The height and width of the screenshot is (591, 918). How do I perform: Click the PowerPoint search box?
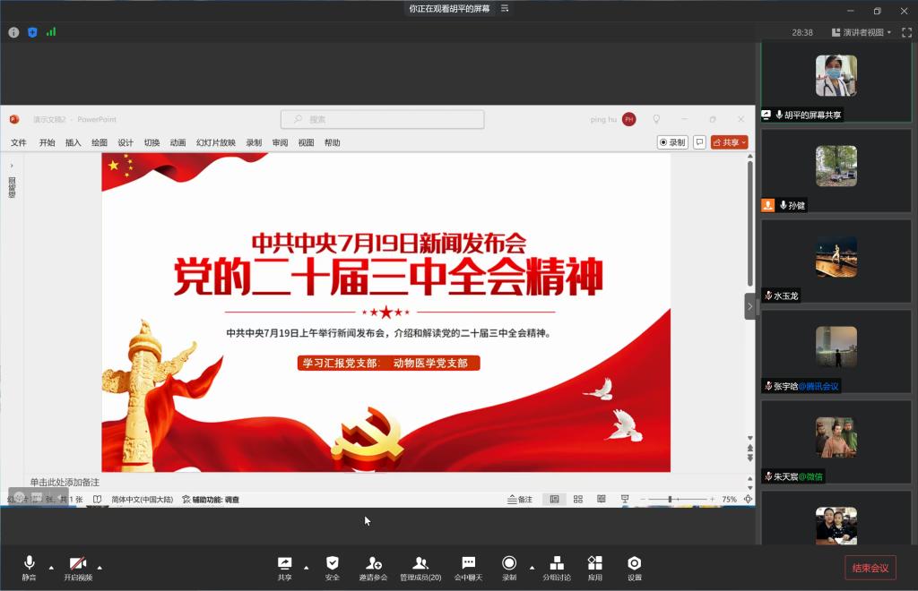click(x=383, y=119)
